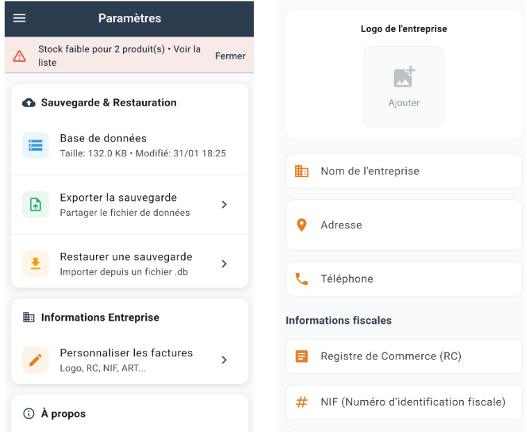Image resolution: width=527 pixels, height=432 pixels.
Task: Open Personnaliser les factures chevron arrow
Action: (224, 360)
